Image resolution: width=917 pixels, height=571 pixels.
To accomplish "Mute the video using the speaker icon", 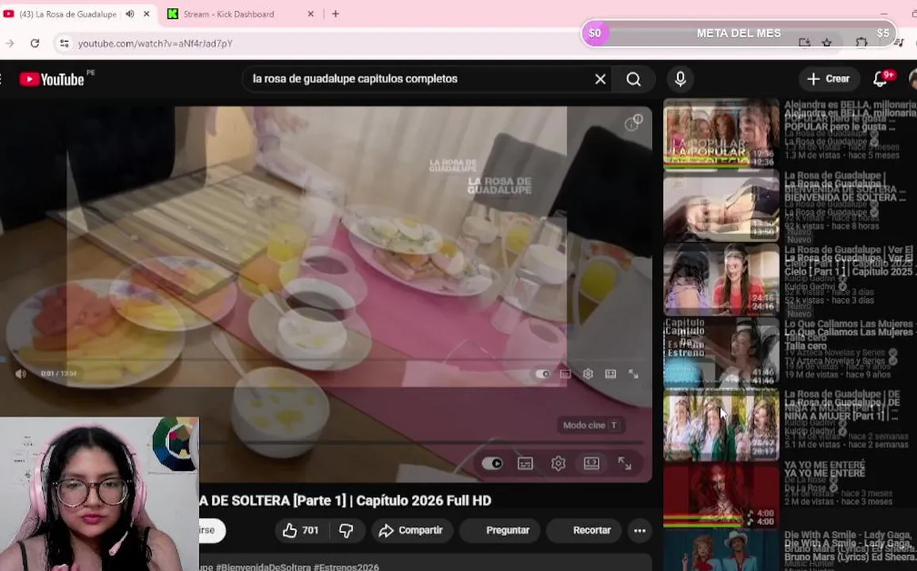I will 21,374.
